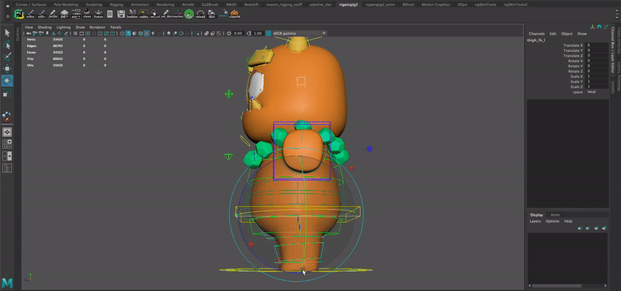Click the builder shelf button
The width and height of the screenshot is (621, 291).
tap(132, 14)
